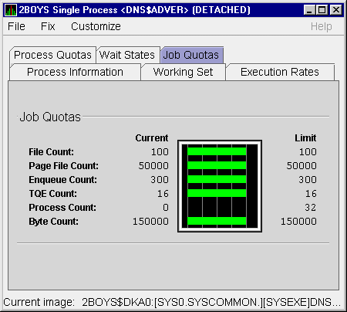Image resolution: width=347 pixels, height=312 pixels.
Task: Minimize the Single Process window
Action: (x=309, y=10)
